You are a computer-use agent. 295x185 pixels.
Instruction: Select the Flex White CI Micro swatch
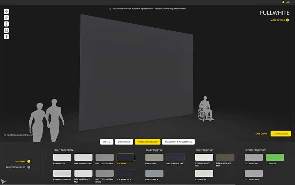point(62,173)
